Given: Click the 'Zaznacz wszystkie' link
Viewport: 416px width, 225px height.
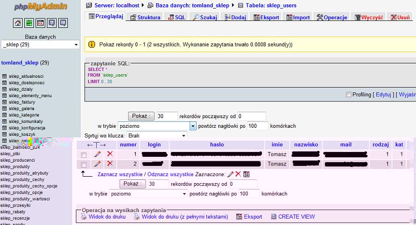Looking at the screenshot, I should click(120, 175).
